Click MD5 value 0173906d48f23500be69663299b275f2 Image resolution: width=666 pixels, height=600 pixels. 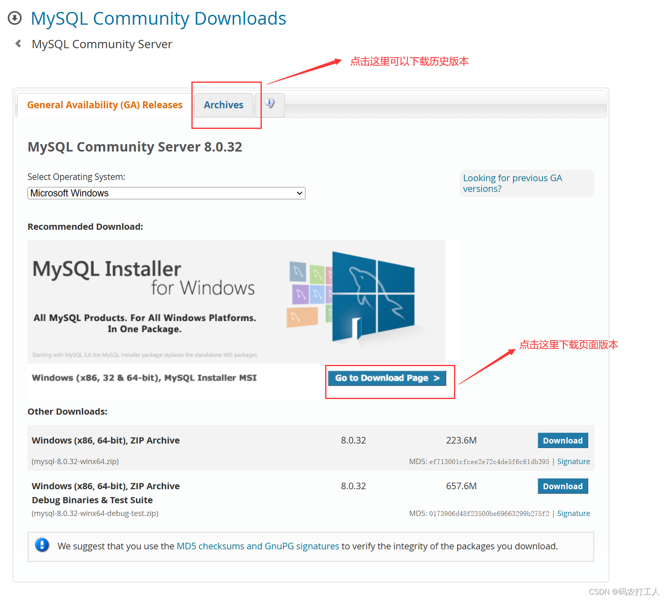tap(489, 514)
